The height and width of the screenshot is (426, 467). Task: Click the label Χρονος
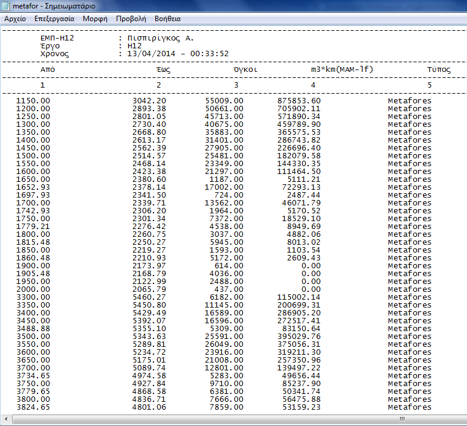(x=55, y=54)
